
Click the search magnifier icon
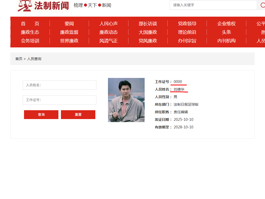coord(263,5)
